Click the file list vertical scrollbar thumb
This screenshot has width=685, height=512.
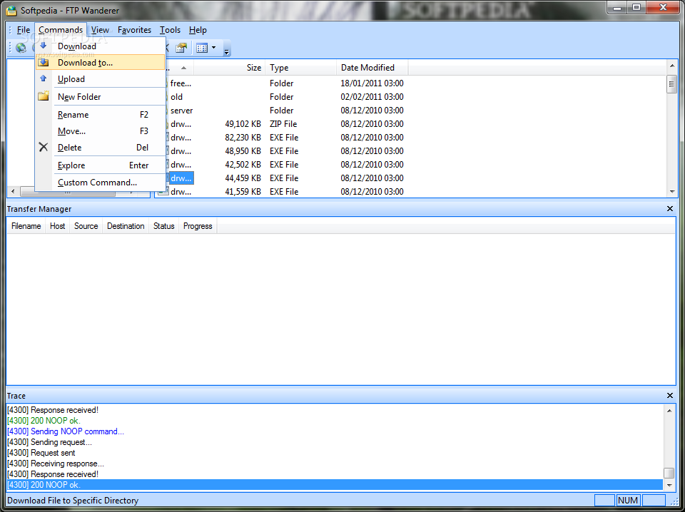click(x=672, y=84)
